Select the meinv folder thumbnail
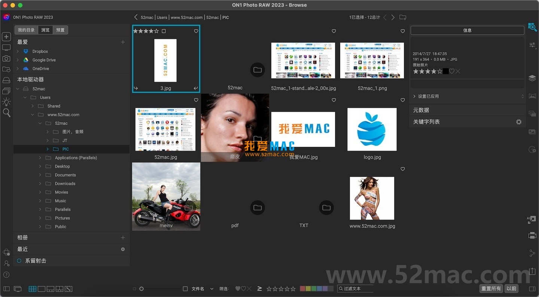Viewport: 539px width, 297px height. point(166,197)
